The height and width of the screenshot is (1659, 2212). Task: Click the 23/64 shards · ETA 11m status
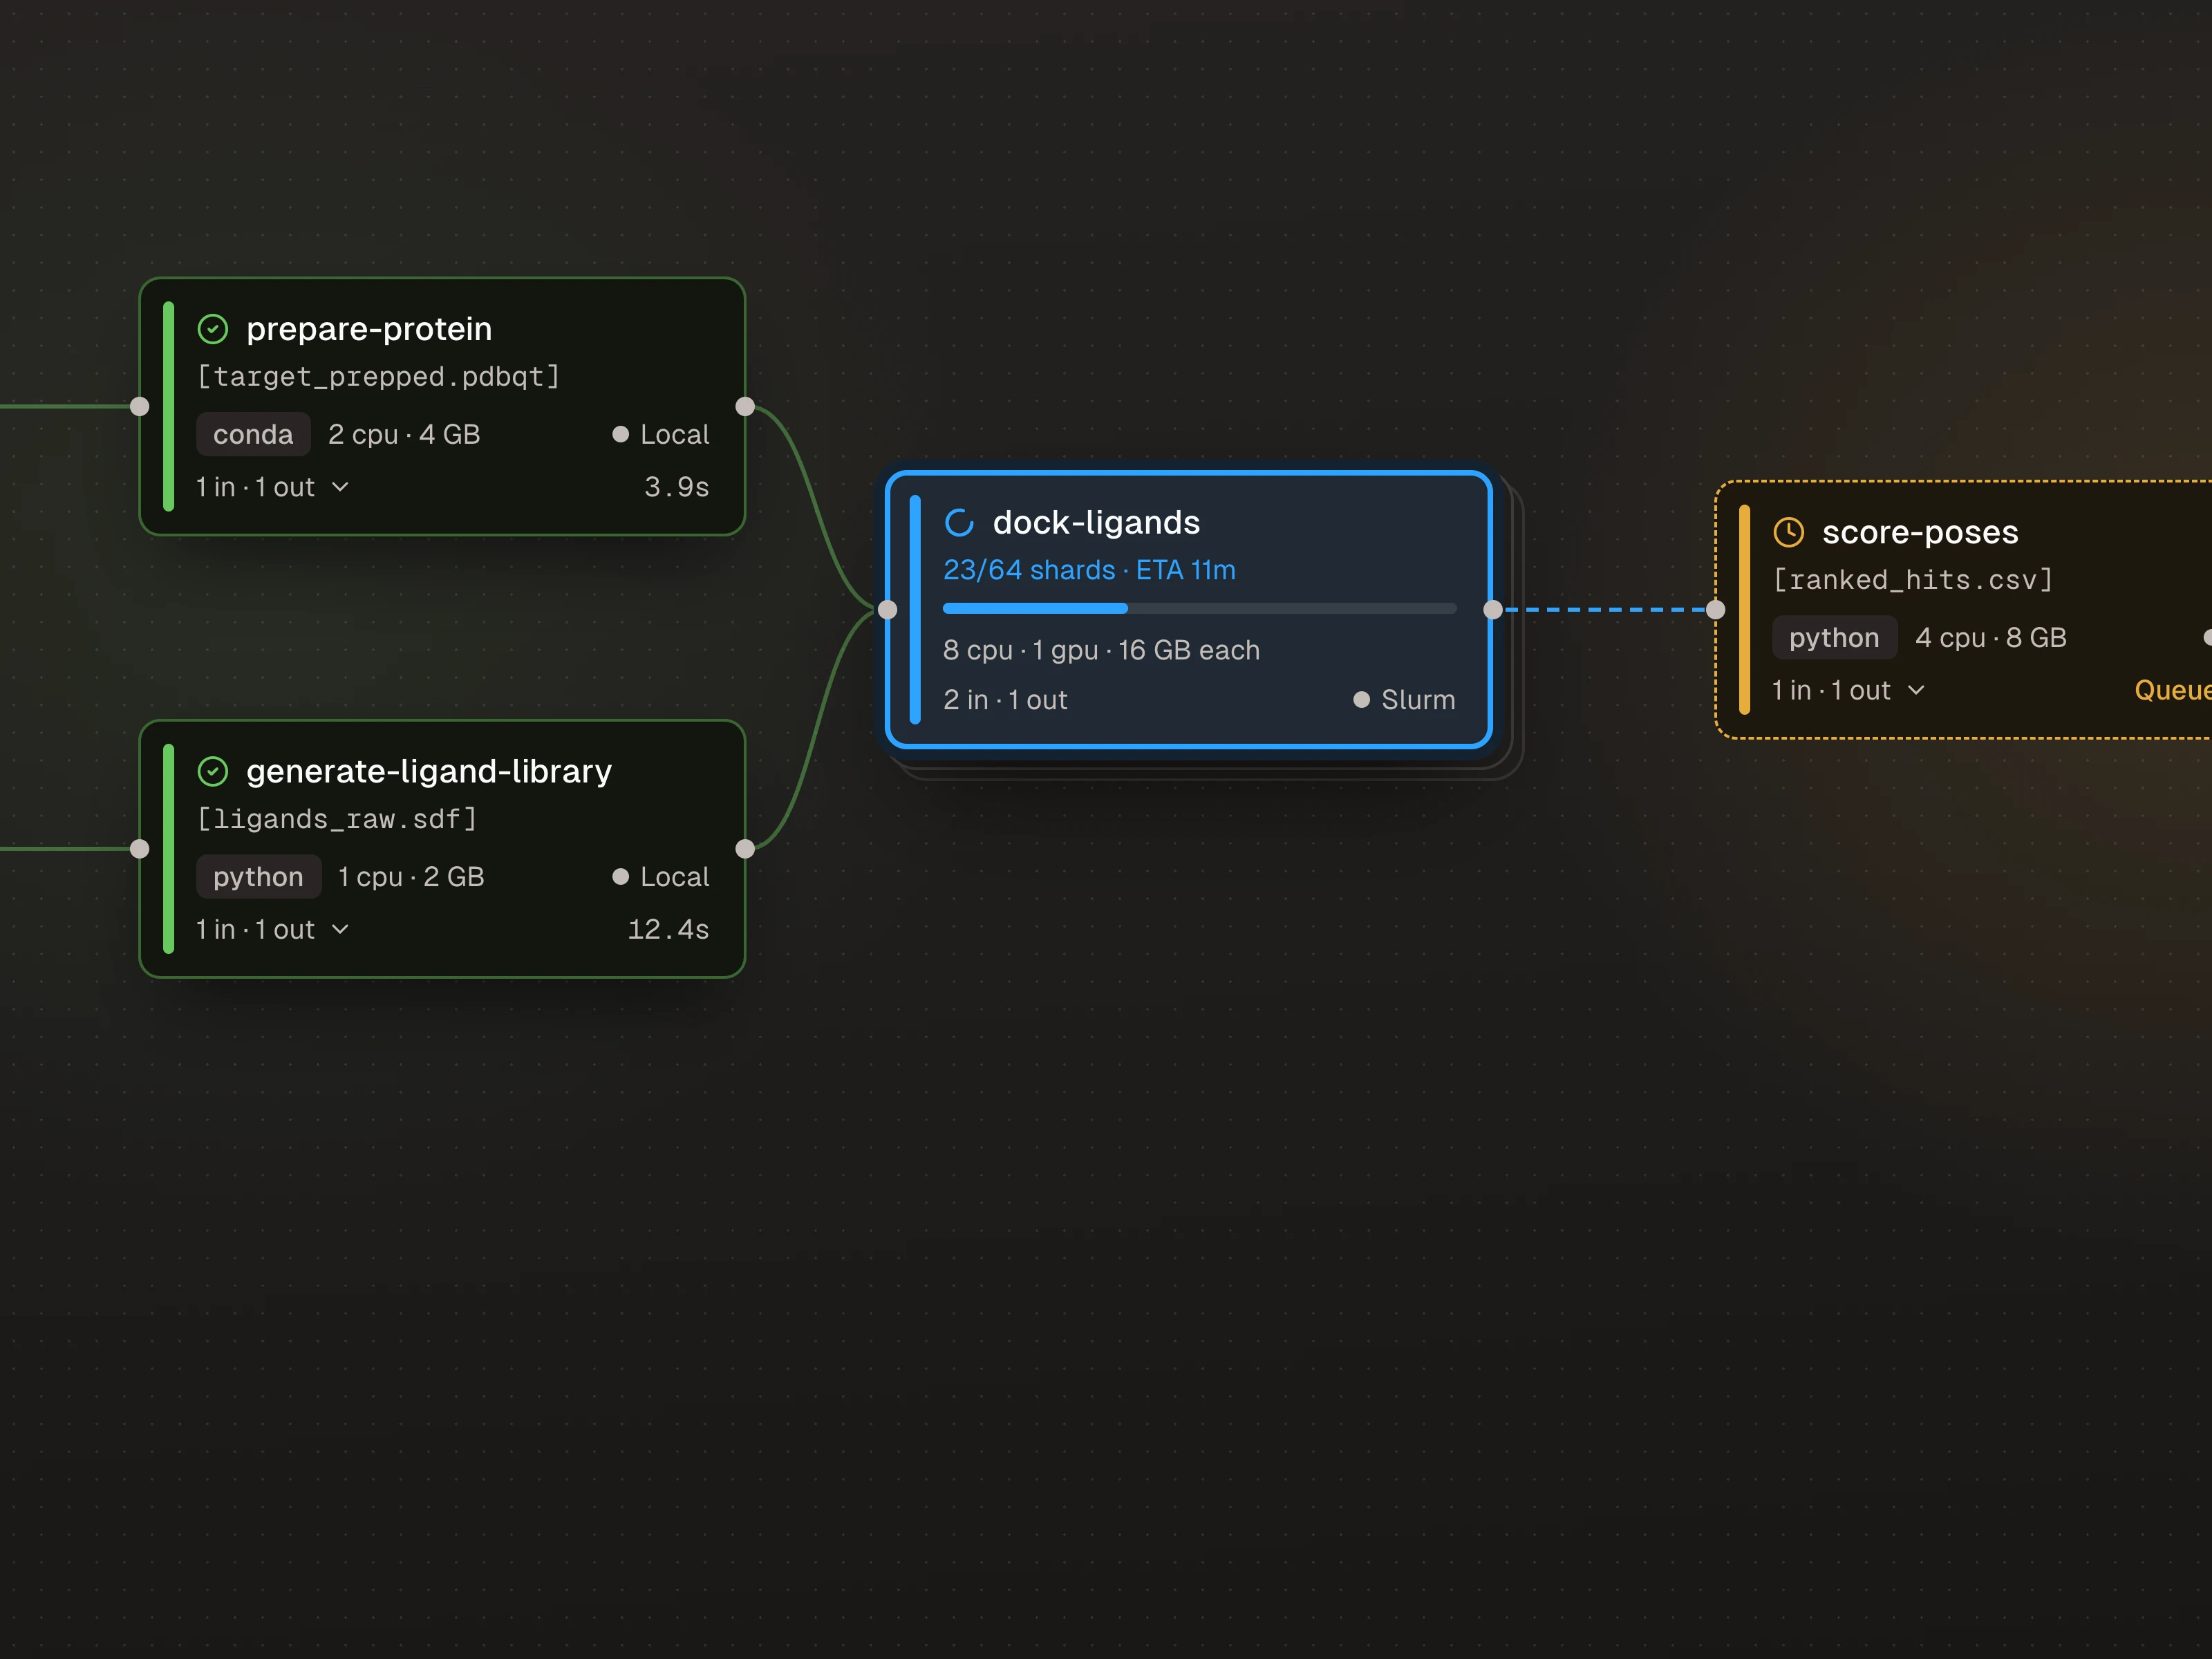coord(1089,570)
